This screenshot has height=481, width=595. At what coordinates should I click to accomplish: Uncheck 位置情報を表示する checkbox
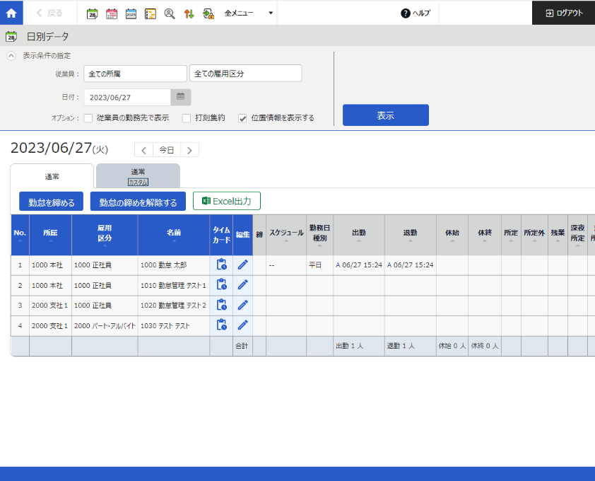(x=242, y=118)
